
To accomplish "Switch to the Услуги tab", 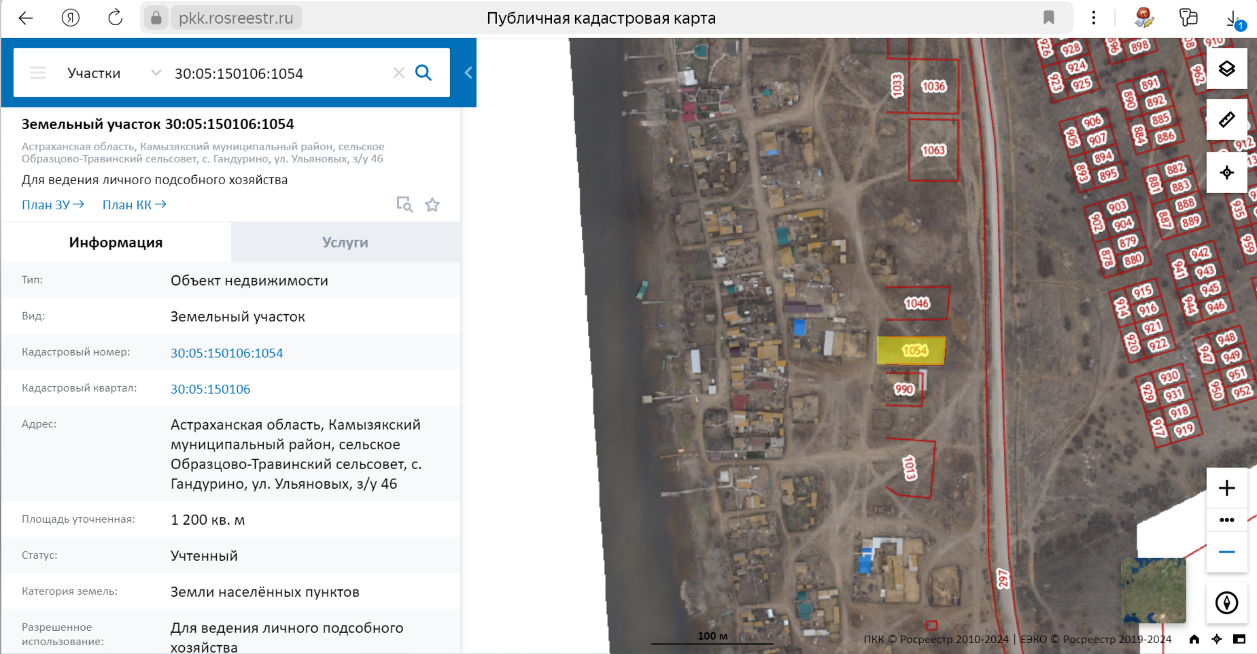I will (345, 243).
